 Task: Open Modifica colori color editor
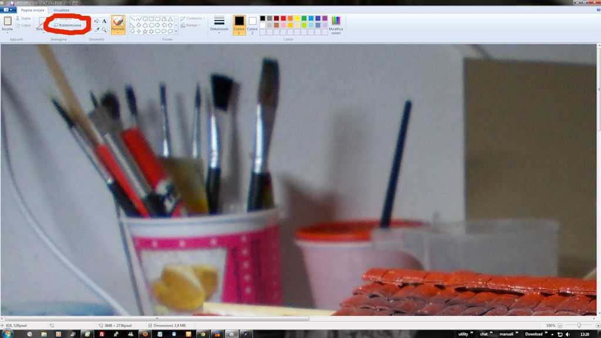coord(336,25)
